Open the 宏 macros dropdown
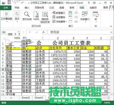Screen dimensions: 114x105 click(96, 17)
